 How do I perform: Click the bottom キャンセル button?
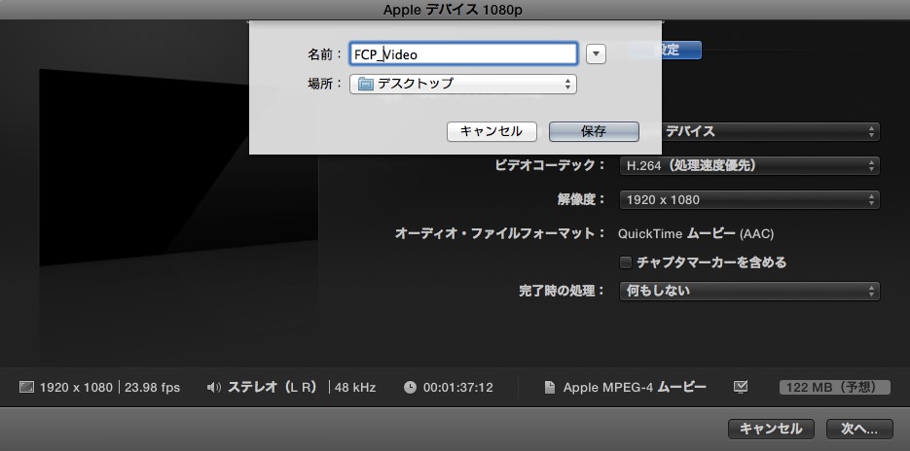771,429
